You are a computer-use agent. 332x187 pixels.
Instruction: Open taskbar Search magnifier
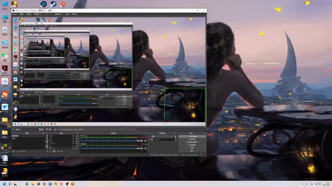click(x=10, y=184)
